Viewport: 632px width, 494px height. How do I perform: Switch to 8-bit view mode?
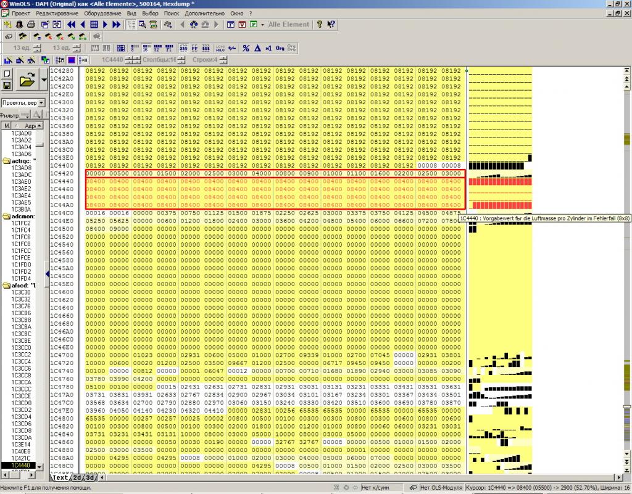click(135, 48)
